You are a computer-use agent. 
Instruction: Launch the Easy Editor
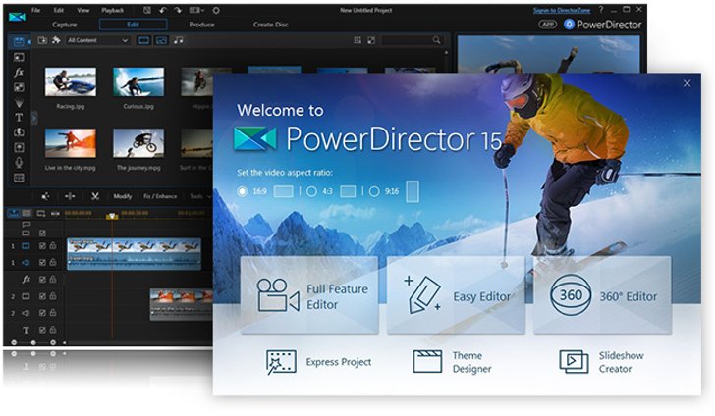[456, 295]
